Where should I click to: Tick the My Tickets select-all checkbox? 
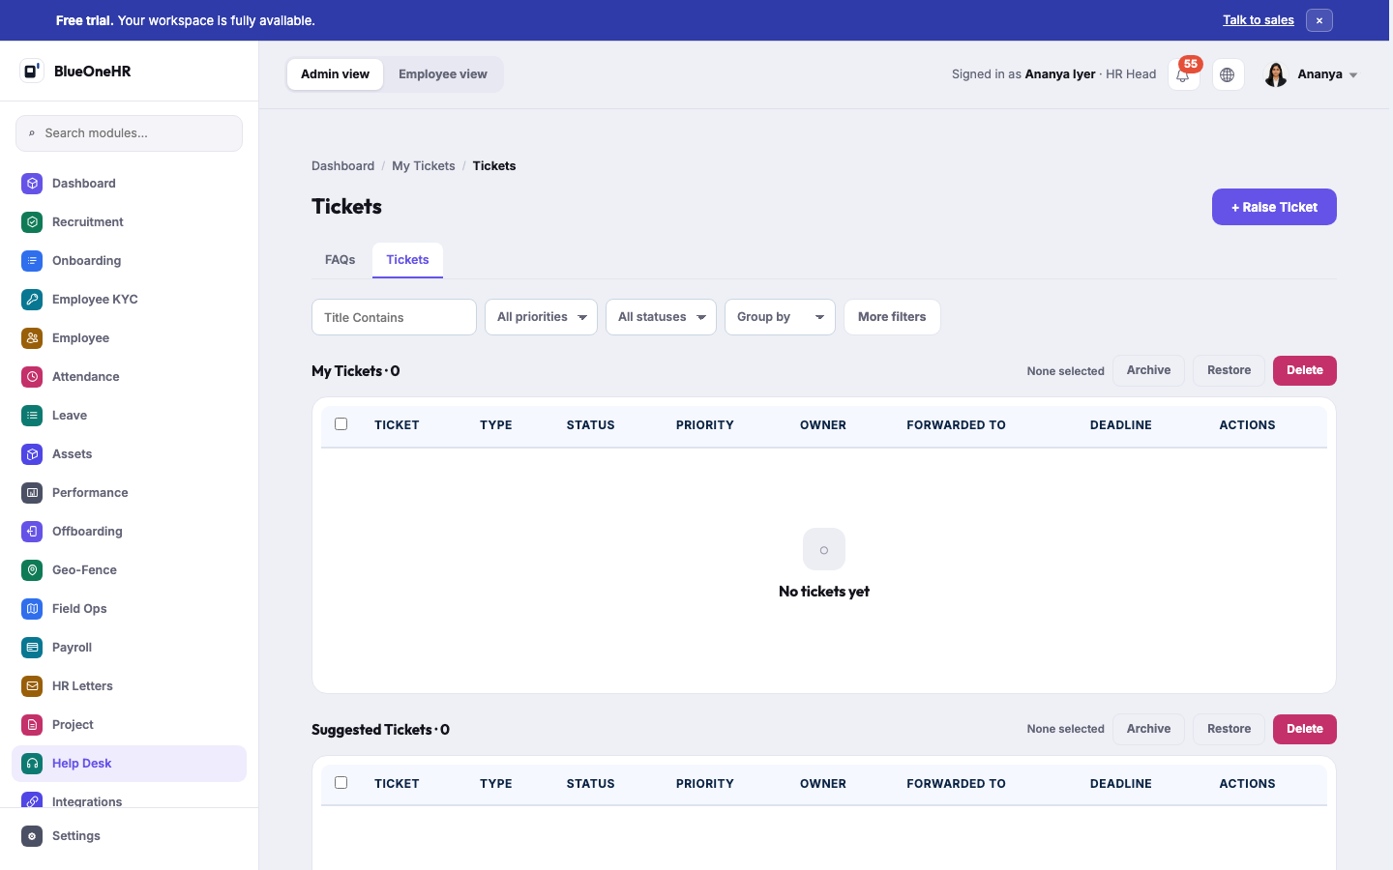[341, 423]
